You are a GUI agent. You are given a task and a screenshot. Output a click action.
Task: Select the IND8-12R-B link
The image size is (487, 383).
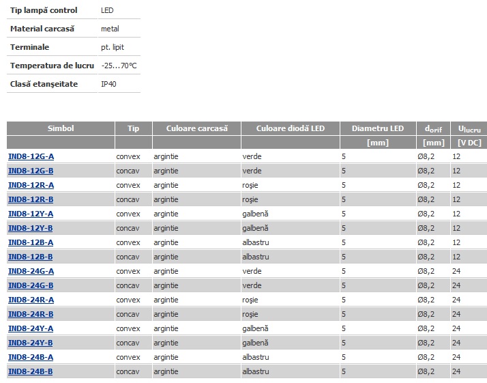pyautogui.click(x=31, y=199)
